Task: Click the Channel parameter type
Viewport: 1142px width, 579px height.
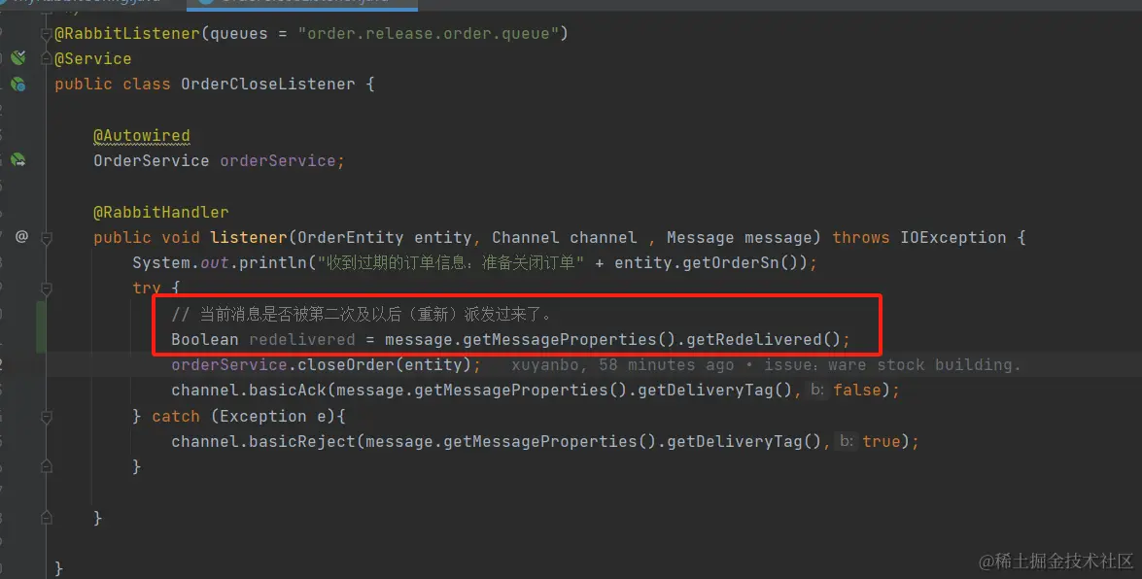Action: (525, 237)
